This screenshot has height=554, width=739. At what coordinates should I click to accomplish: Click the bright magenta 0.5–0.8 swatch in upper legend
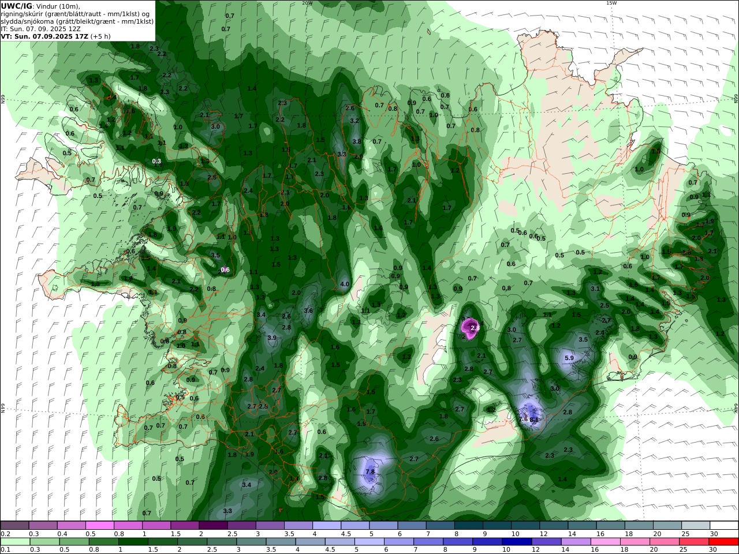tap(99, 526)
